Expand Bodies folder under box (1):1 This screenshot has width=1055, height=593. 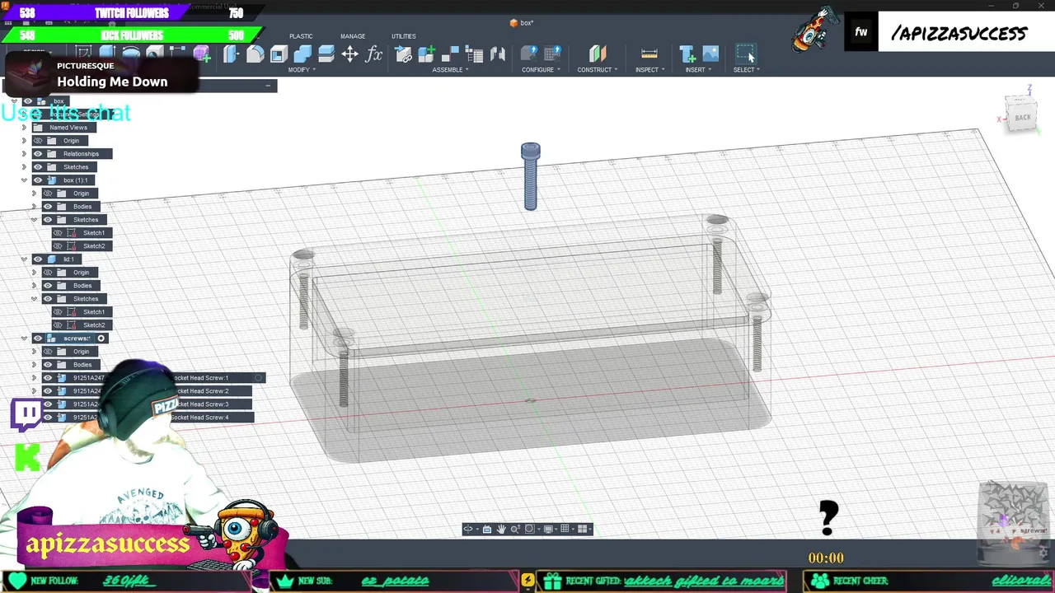coord(34,207)
